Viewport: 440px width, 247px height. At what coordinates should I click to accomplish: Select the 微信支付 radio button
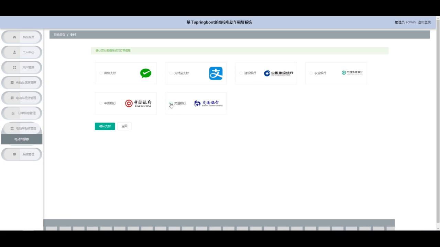[101, 73]
